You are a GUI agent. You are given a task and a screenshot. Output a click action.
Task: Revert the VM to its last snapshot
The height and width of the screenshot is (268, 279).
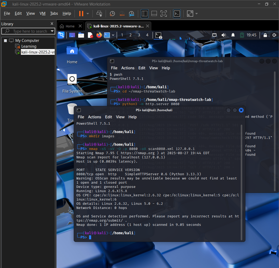[x=122, y=13]
